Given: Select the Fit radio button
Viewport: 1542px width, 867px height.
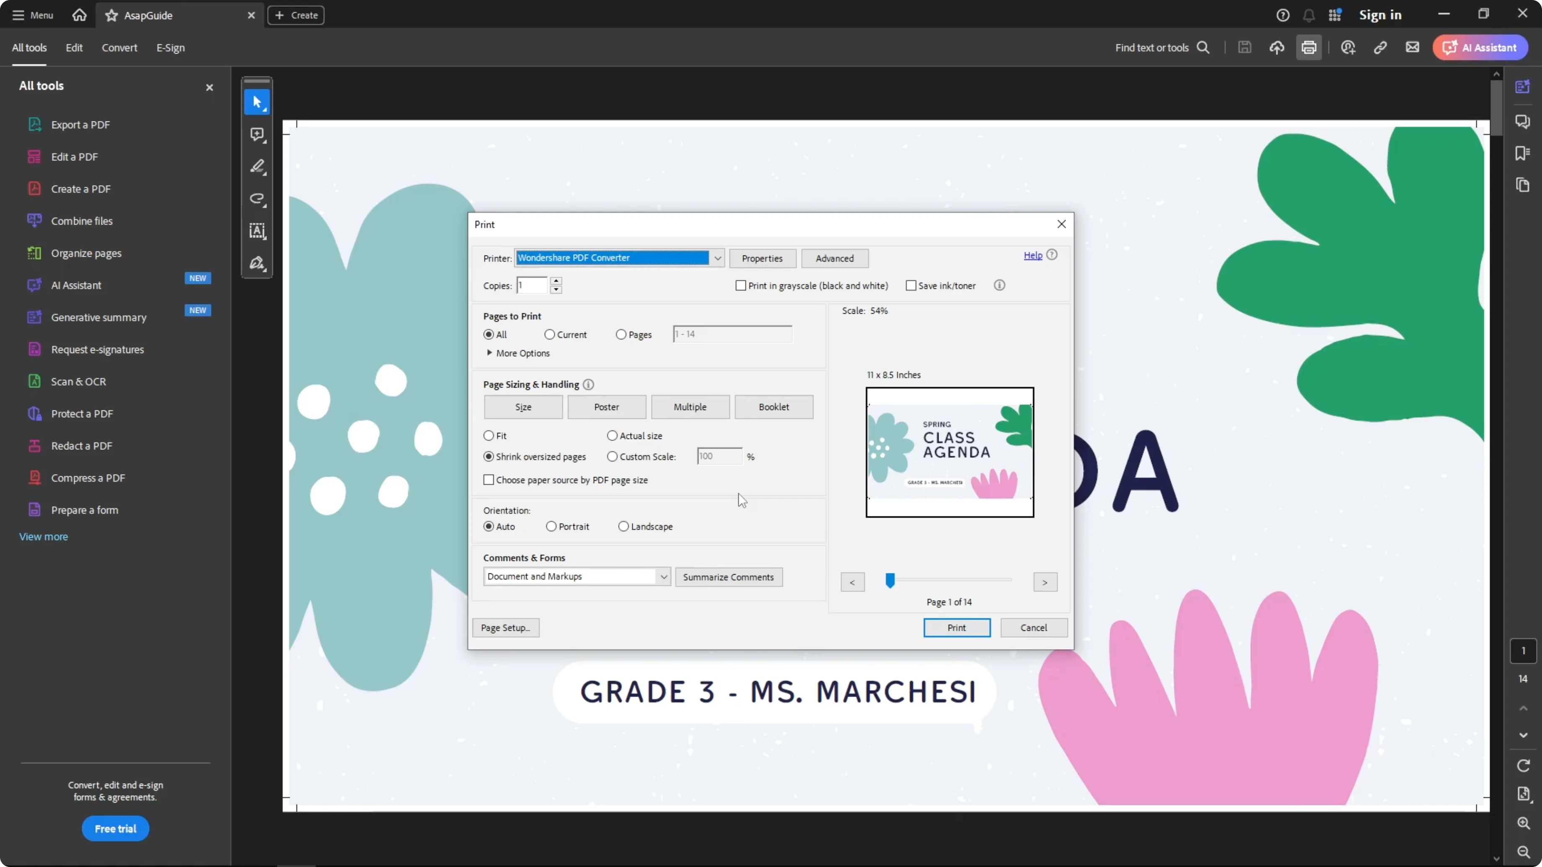Looking at the screenshot, I should pos(489,436).
